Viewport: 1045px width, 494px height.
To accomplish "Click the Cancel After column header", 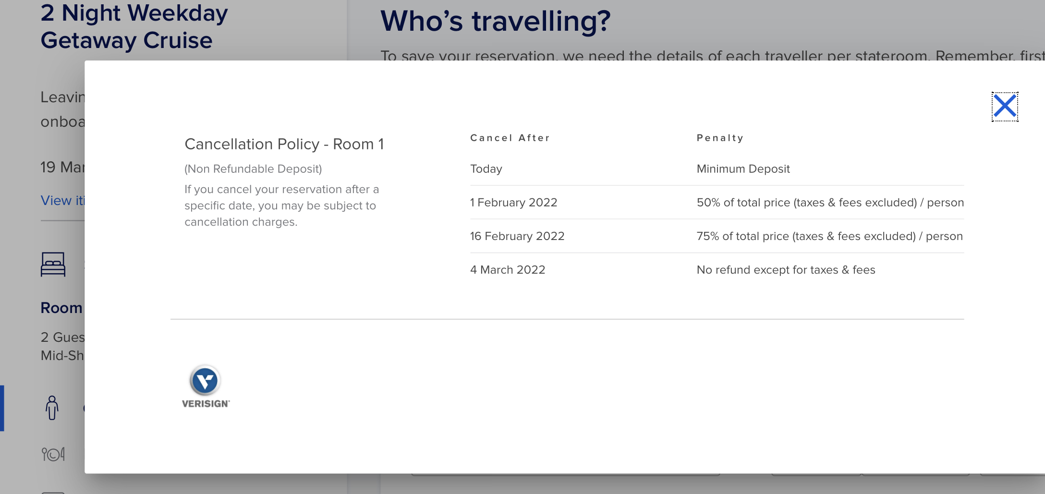I will click(x=510, y=138).
